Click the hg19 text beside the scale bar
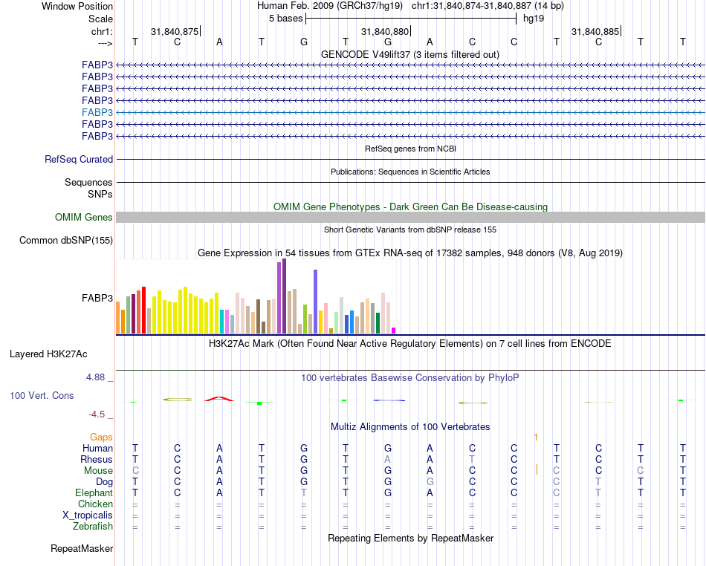706x566 pixels. [x=534, y=19]
